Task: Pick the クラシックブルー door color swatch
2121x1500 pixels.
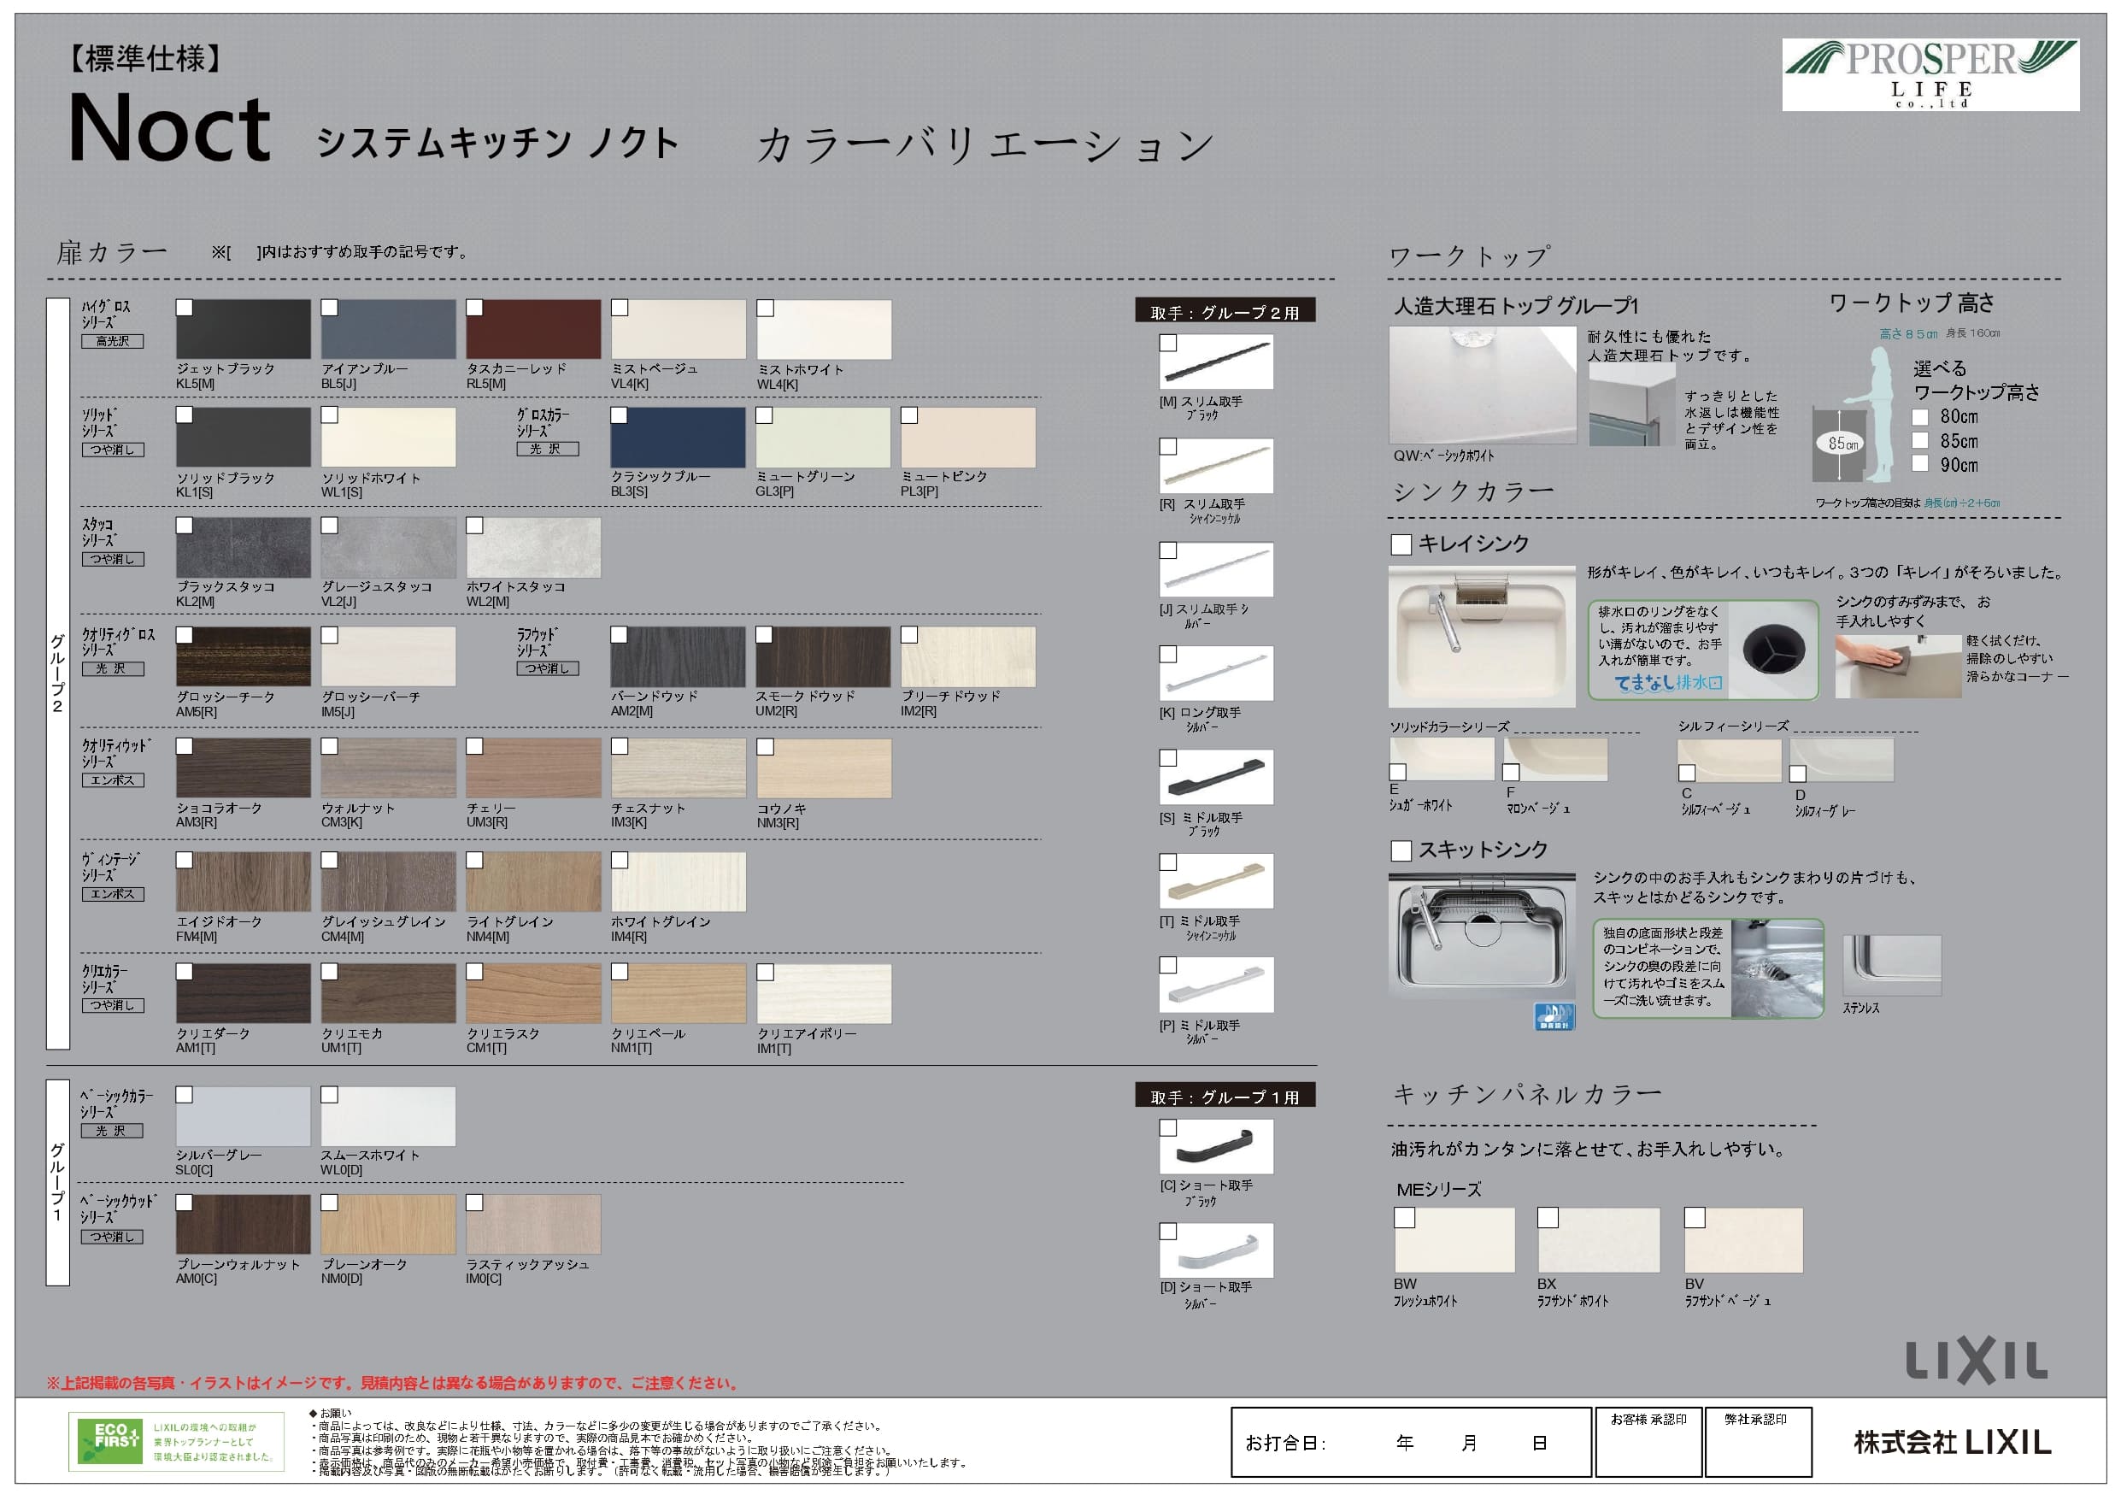Action: [678, 437]
